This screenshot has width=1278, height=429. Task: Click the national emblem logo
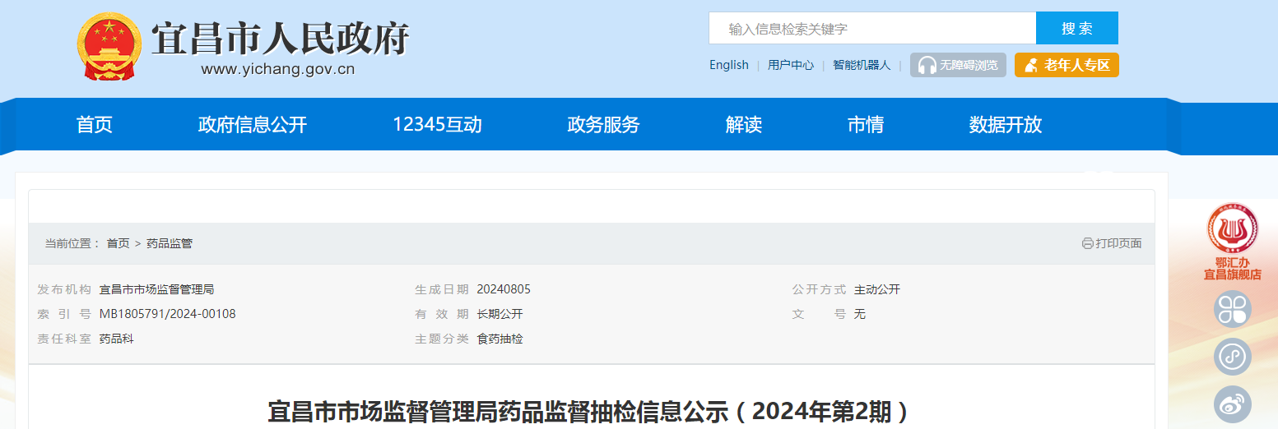pyautogui.click(x=109, y=46)
